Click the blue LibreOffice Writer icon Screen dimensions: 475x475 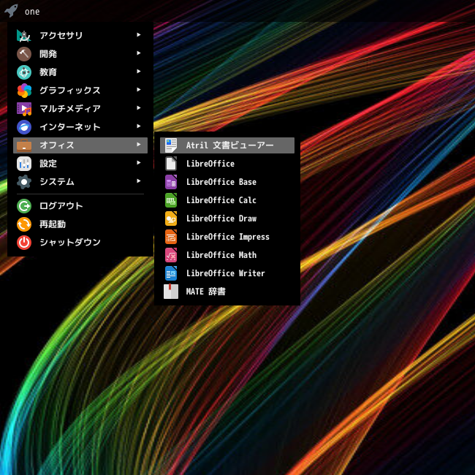[171, 273]
